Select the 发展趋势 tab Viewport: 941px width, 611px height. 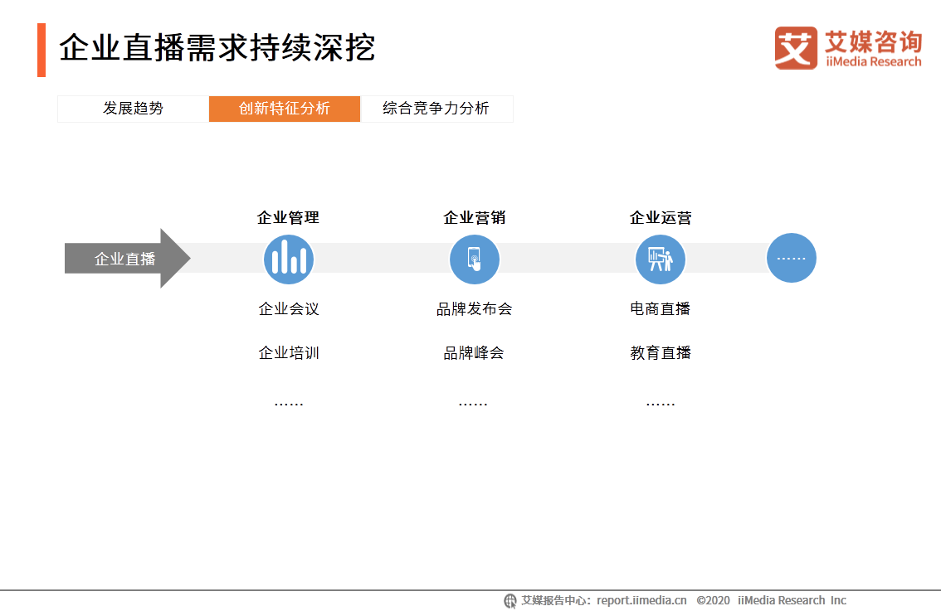133,109
